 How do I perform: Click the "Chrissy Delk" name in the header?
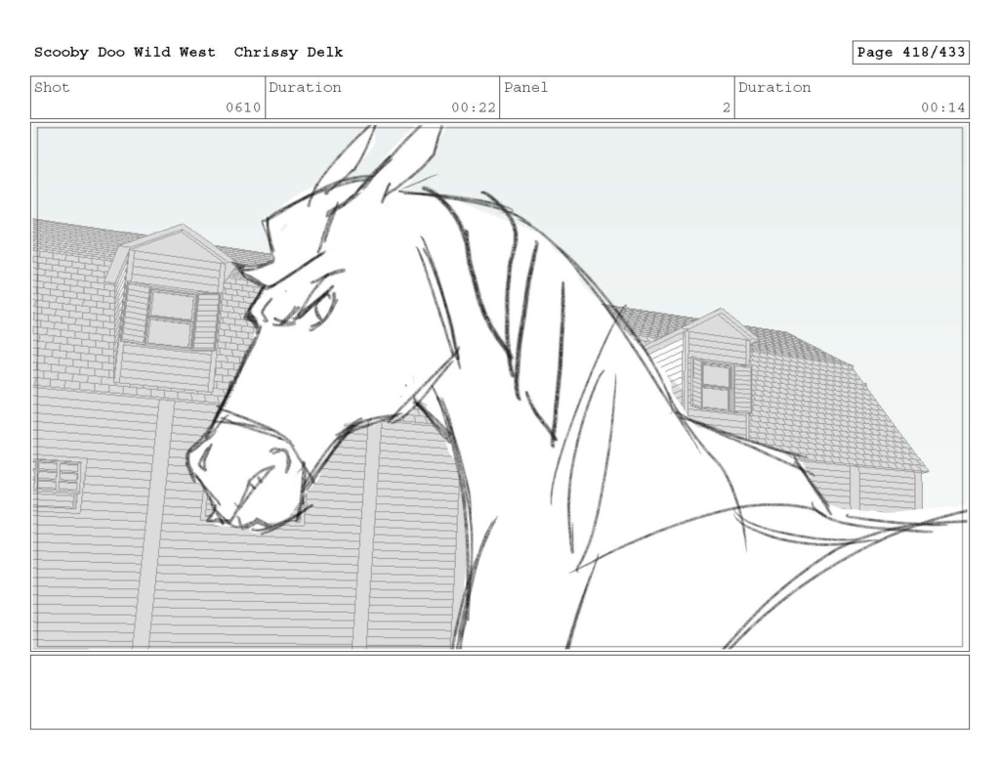coord(288,53)
